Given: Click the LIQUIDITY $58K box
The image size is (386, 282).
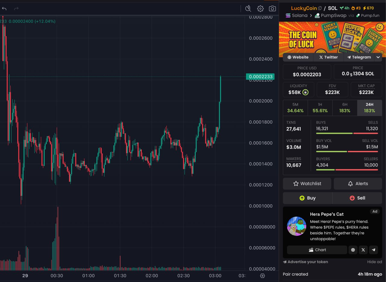Looking at the screenshot, I should [x=298, y=89].
